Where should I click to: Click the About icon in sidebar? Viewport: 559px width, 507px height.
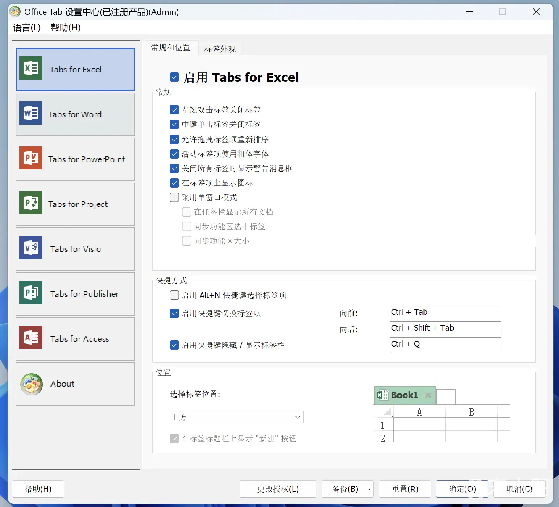32,384
